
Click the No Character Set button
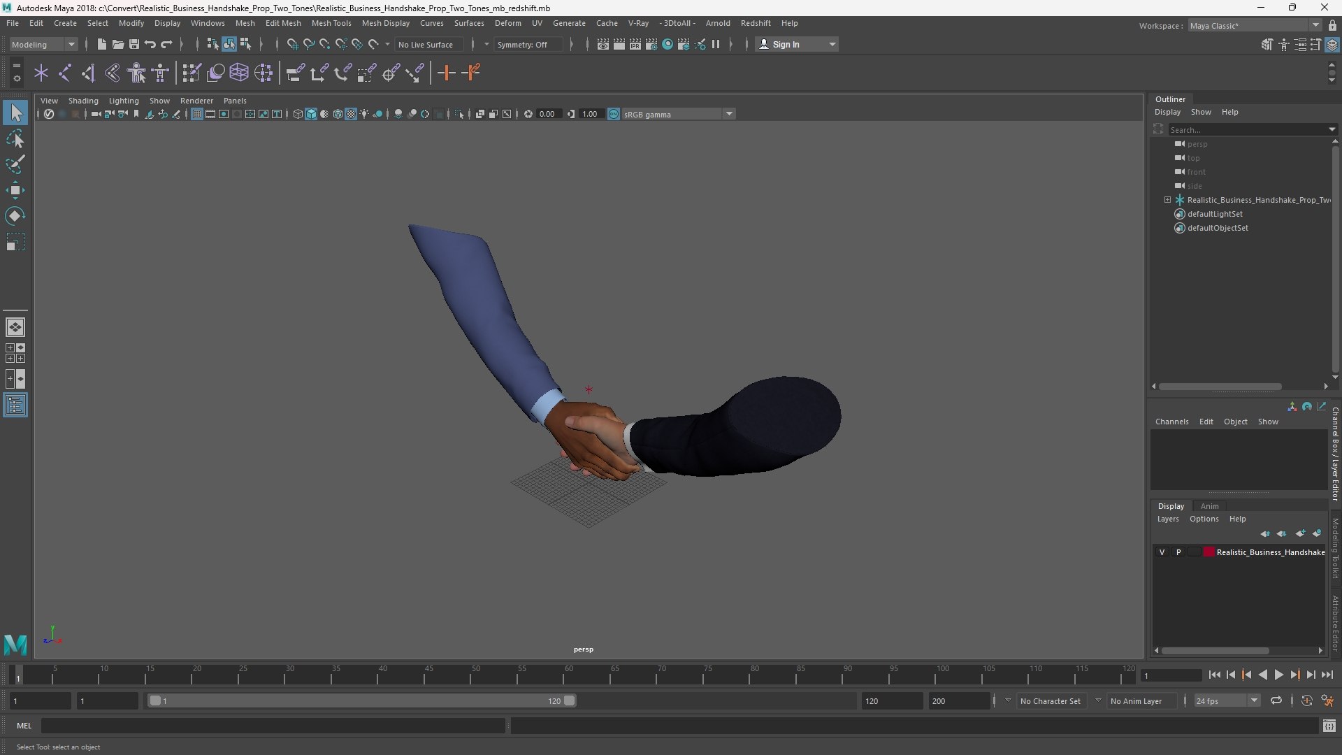click(x=1050, y=701)
